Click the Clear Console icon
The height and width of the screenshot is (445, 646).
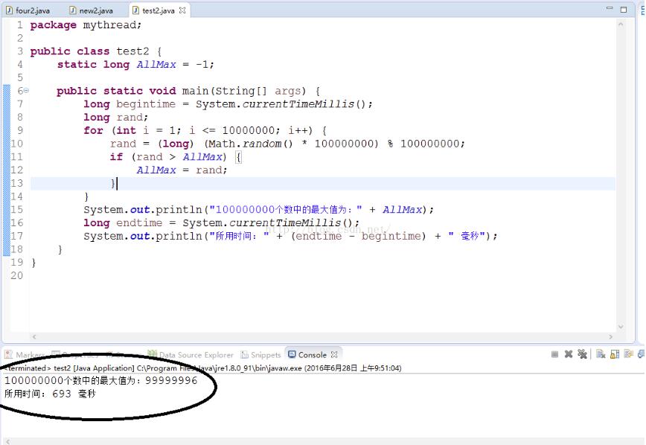coord(601,354)
